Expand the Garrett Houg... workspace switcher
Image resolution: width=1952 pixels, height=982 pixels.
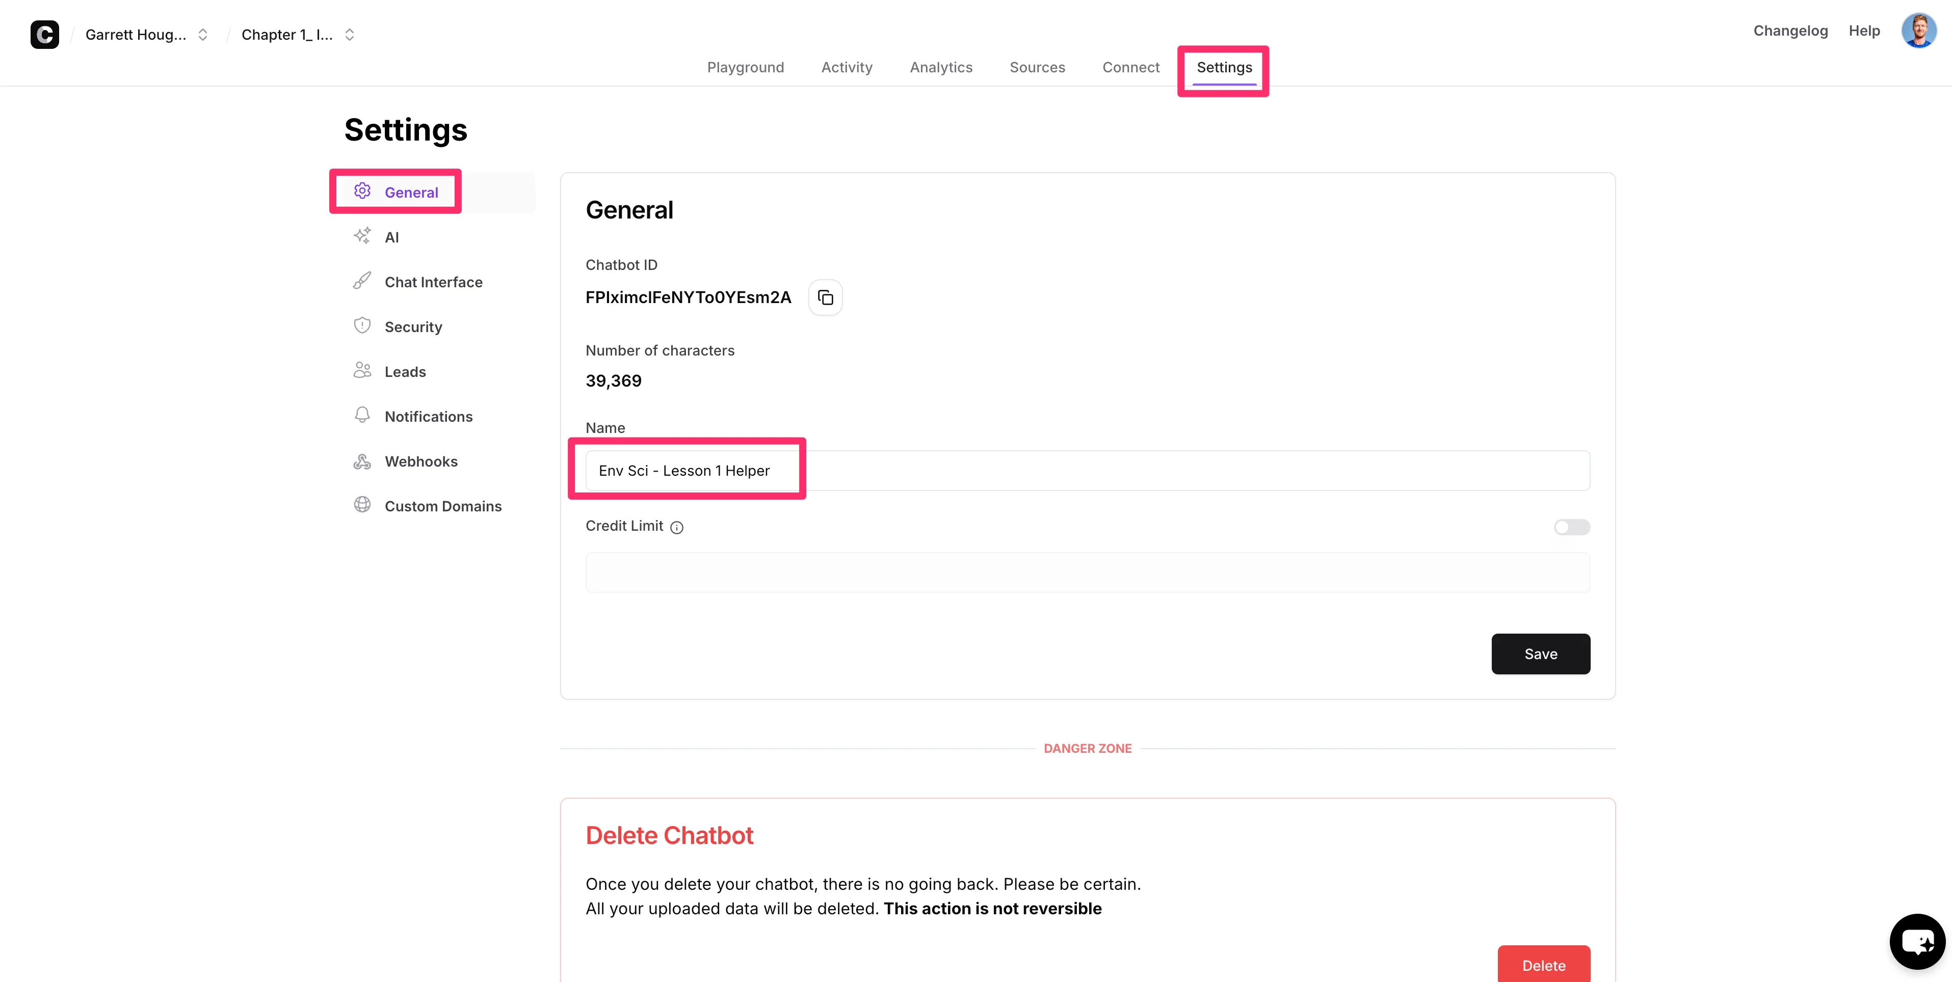pos(202,35)
